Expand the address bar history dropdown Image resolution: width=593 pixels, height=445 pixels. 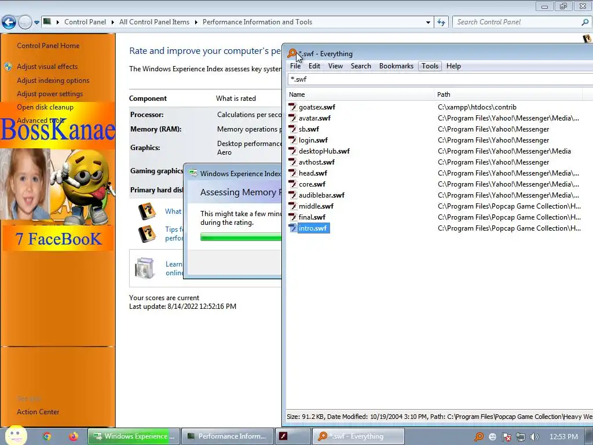tap(428, 23)
